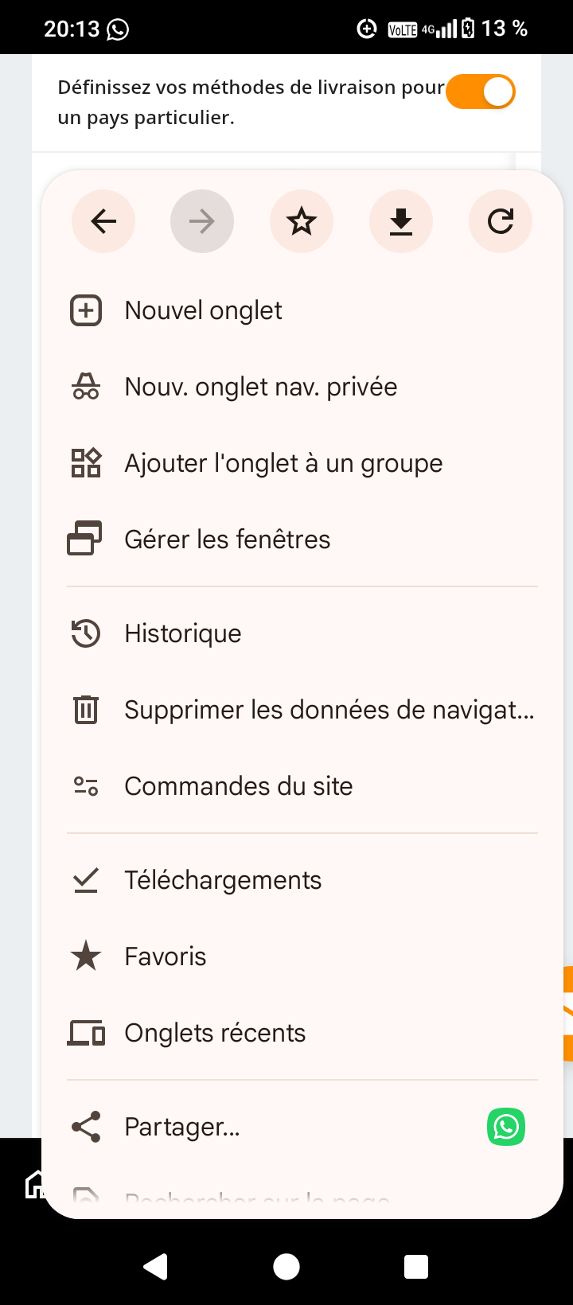Tap the download page icon

pyautogui.click(x=401, y=221)
